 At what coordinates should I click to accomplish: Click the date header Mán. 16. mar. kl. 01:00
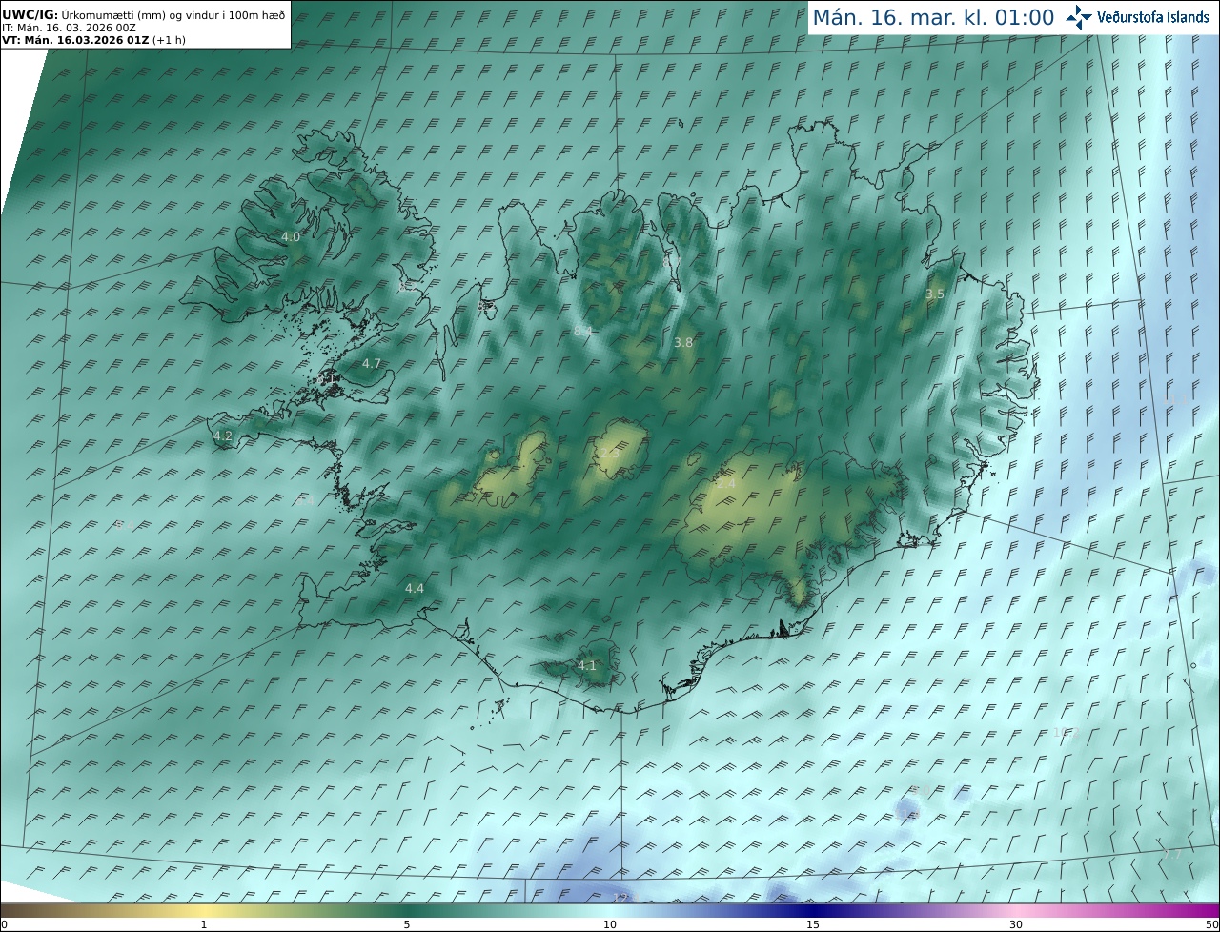click(933, 17)
